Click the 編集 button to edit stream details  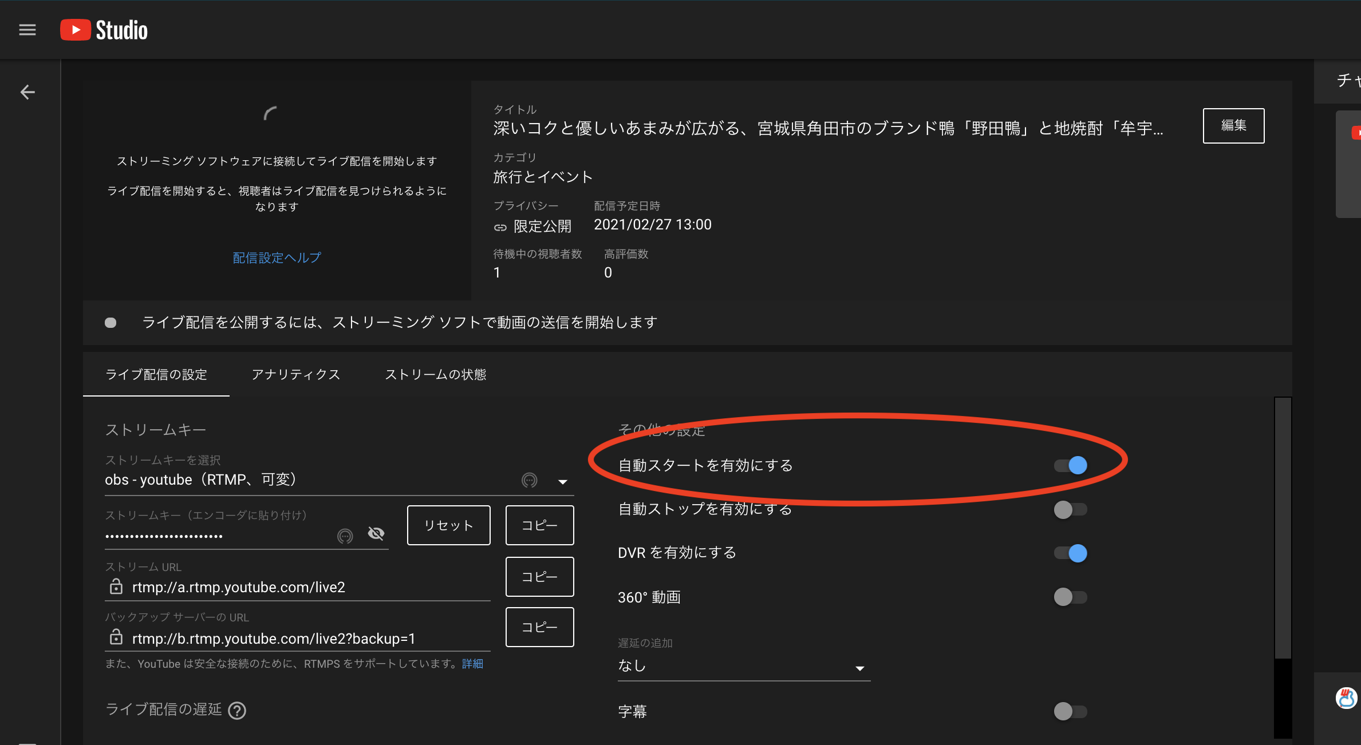point(1233,125)
